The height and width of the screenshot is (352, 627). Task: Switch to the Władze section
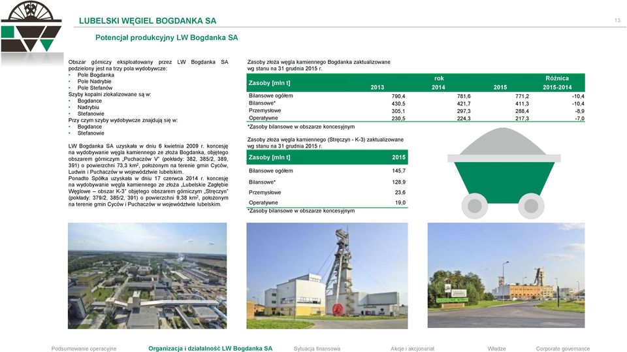(496, 348)
